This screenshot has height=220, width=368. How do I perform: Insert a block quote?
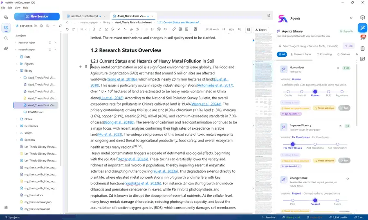(x=159, y=29)
